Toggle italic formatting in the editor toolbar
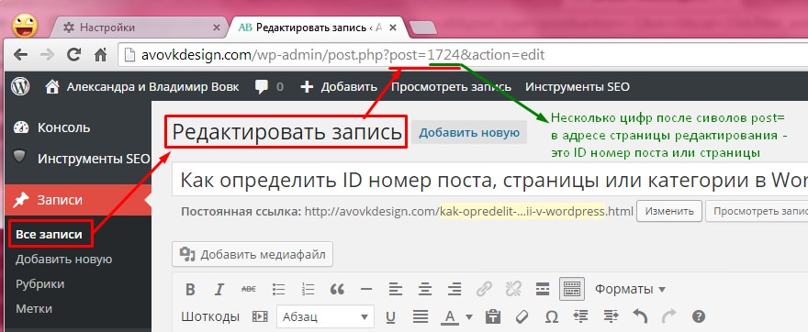Viewport: 808px width, 332px height. [219, 289]
